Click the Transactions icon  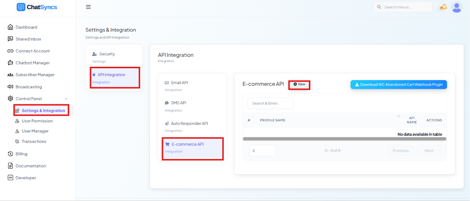pyautogui.click(x=17, y=141)
